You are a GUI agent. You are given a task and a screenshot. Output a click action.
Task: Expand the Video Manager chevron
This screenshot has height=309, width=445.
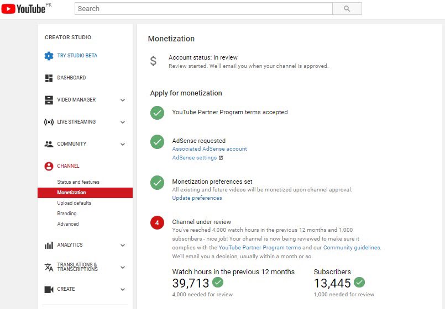pos(123,100)
